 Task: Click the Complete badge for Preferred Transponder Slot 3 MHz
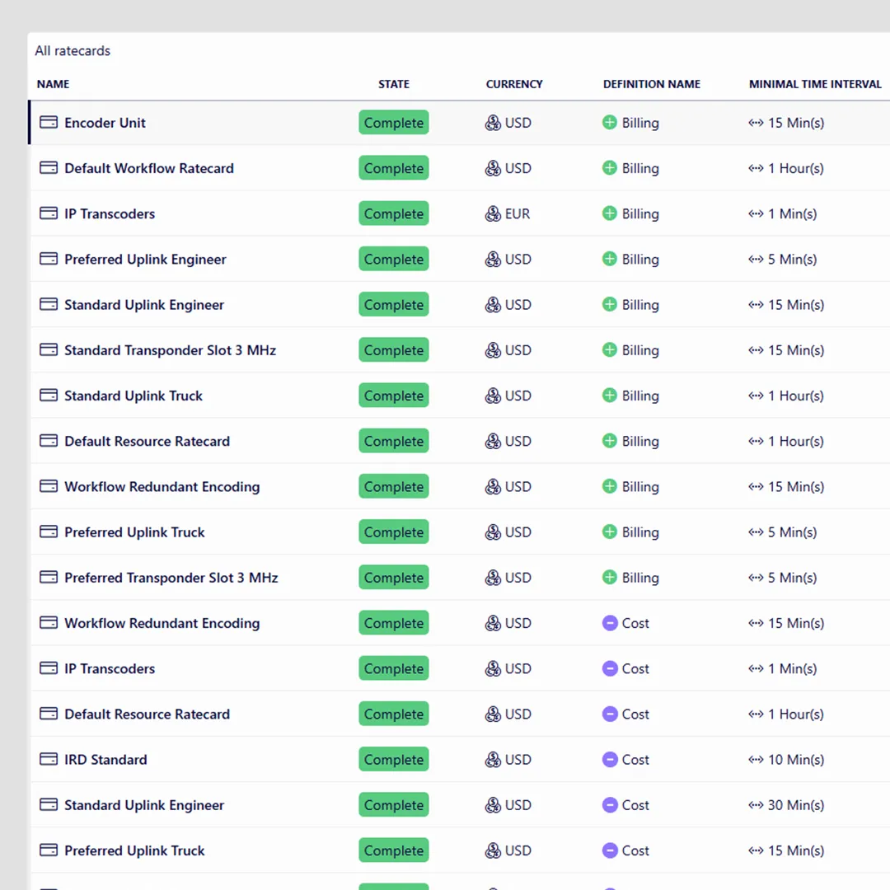(394, 577)
